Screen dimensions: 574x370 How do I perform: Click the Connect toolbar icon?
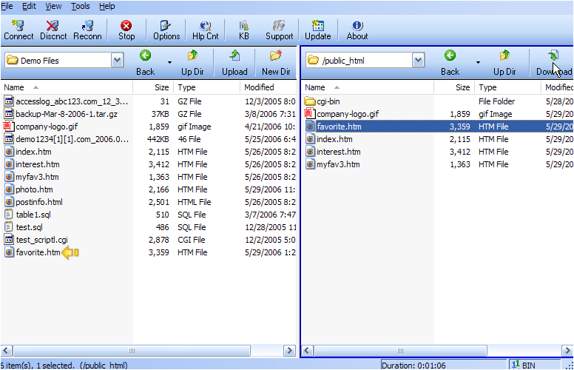tap(18, 30)
